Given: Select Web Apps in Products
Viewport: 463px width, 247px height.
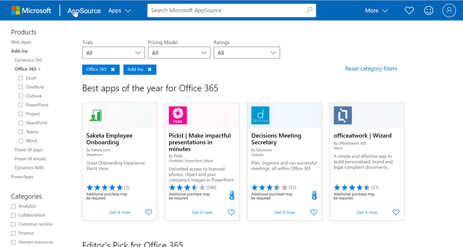Looking at the screenshot, I should pos(21,42).
